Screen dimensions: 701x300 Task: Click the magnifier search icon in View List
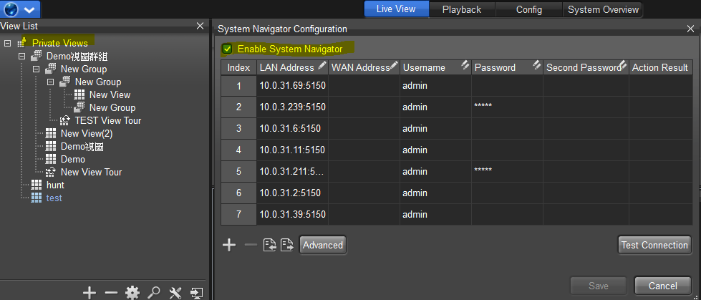point(153,292)
